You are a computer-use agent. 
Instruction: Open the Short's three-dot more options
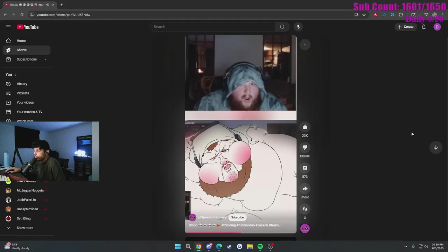pos(305,44)
